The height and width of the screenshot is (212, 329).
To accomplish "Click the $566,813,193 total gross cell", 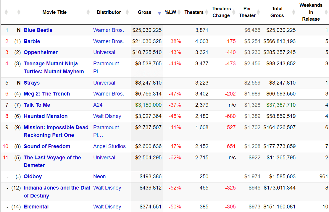I will pos(280,41).
